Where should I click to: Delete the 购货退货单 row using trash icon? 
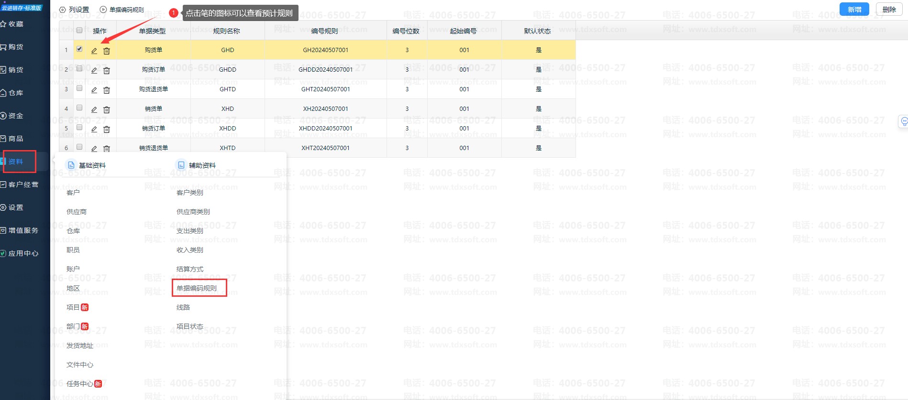107,90
